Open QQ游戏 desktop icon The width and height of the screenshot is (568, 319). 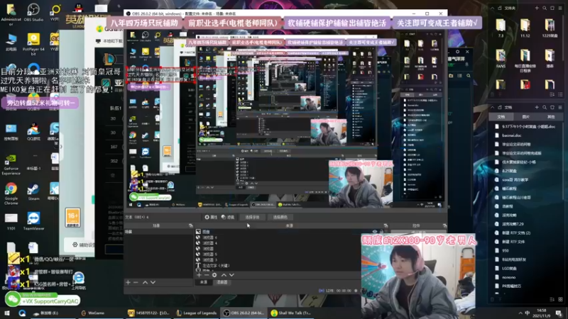tap(33, 132)
